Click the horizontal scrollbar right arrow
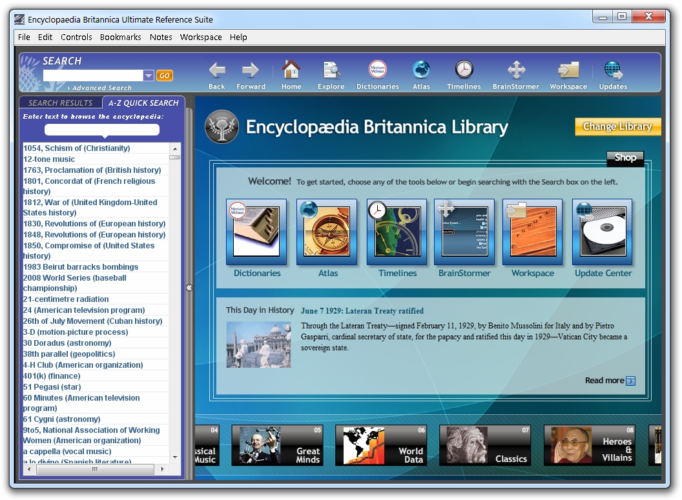 tap(162, 469)
